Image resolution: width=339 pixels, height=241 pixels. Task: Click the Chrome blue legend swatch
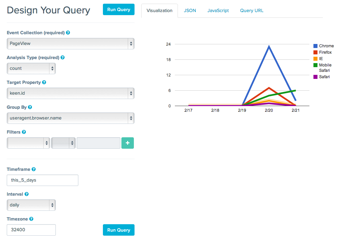coord(315,46)
